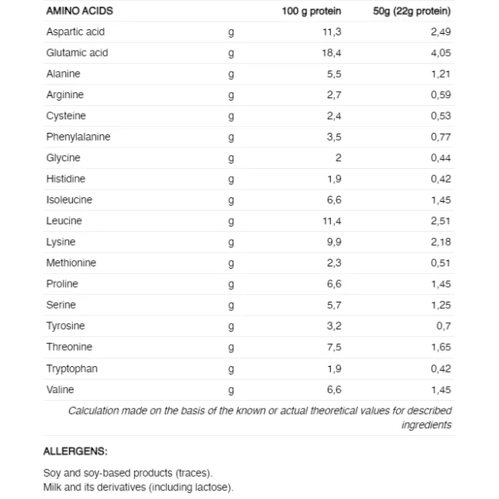
Task: Click the Methionine row label
Action: point(71,263)
